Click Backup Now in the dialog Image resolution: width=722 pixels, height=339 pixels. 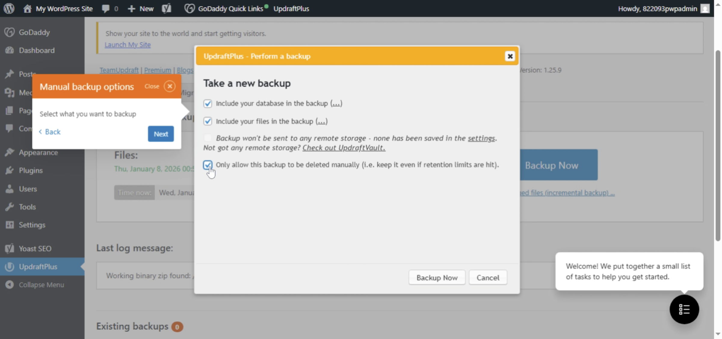437,277
